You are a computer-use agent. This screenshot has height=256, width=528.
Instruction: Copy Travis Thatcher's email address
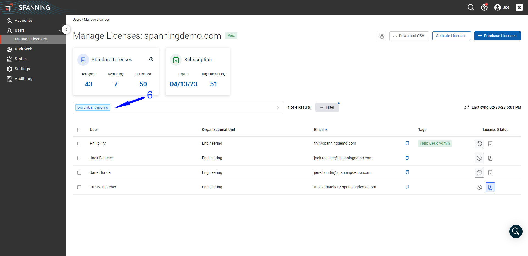click(407, 187)
